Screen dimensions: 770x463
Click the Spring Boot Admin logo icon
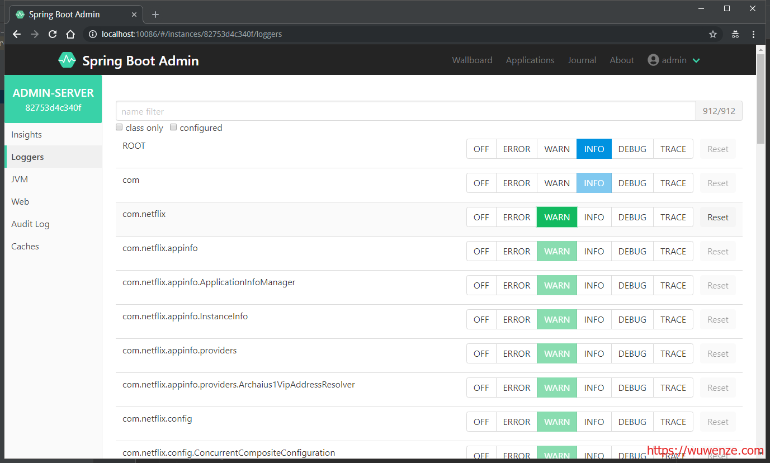(x=67, y=60)
